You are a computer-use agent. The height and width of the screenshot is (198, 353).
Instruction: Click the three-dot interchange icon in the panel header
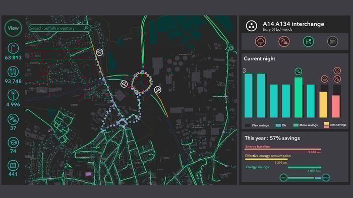pos(251,26)
